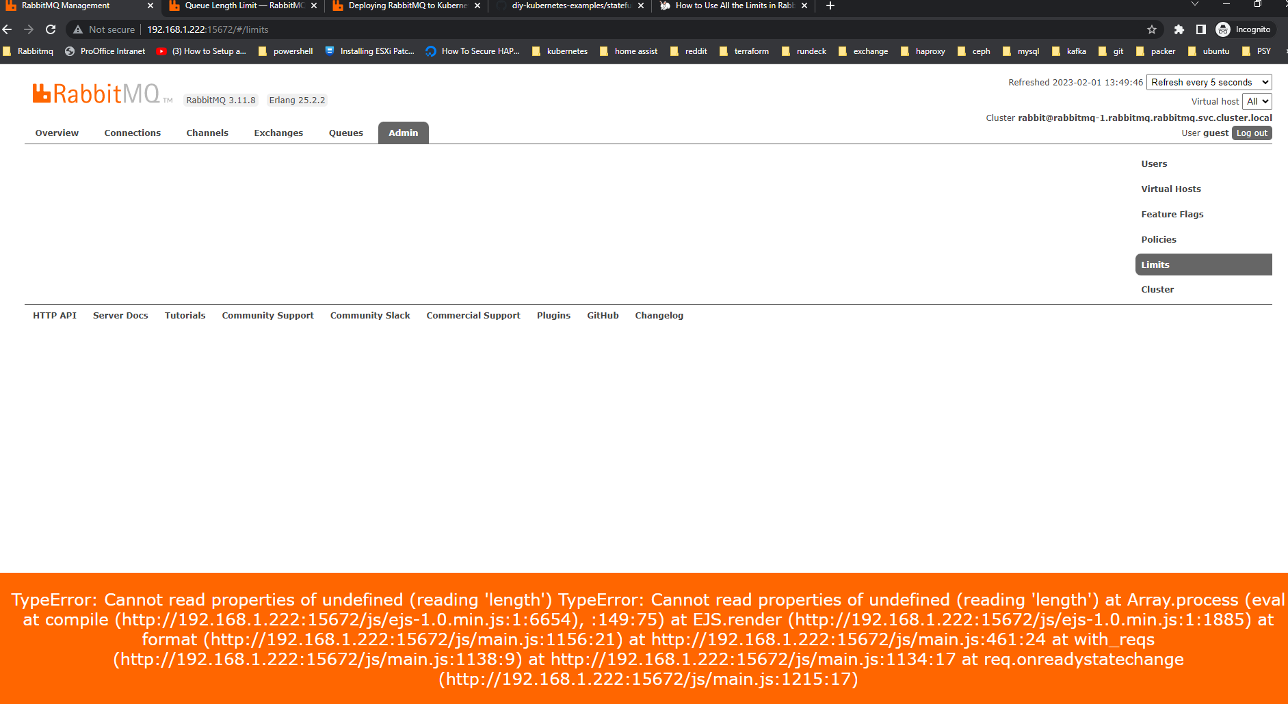This screenshot has width=1288, height=704.
Task: Close the Queue Length Limit tab
Action: pyautogui.click(x=314, y=5)
